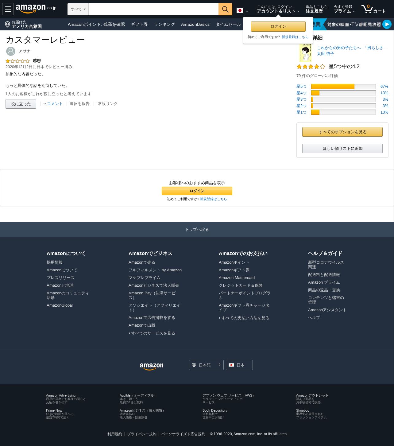394x446 pixels.
Task: Click 79 件のグローバル評価 text
Action: (317, 76)
